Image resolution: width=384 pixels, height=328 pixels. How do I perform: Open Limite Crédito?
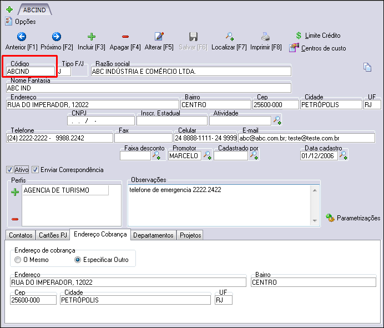[x=319, y=36]
